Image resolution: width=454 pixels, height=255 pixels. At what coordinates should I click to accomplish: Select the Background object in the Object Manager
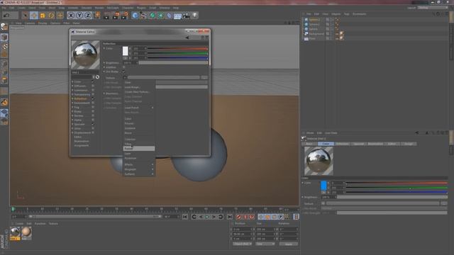[316, 33]
